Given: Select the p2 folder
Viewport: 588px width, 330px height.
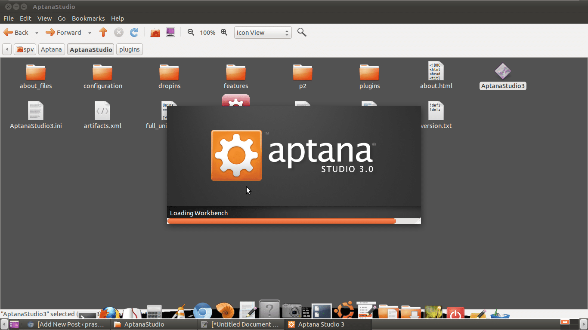Looking at the screenshot, I should pyautogui.click(x=303, y=76).
